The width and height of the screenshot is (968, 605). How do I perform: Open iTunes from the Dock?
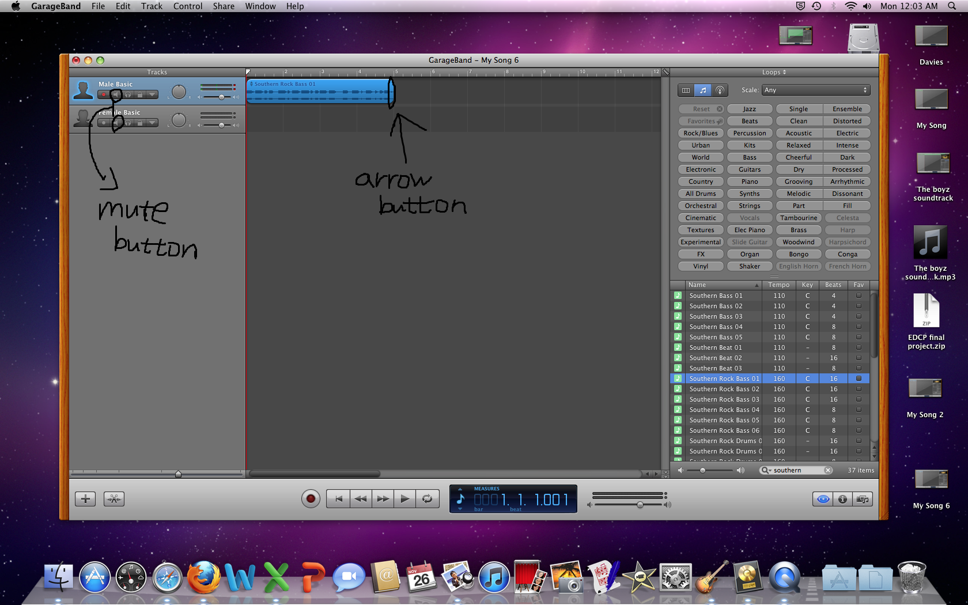[494, 577]
